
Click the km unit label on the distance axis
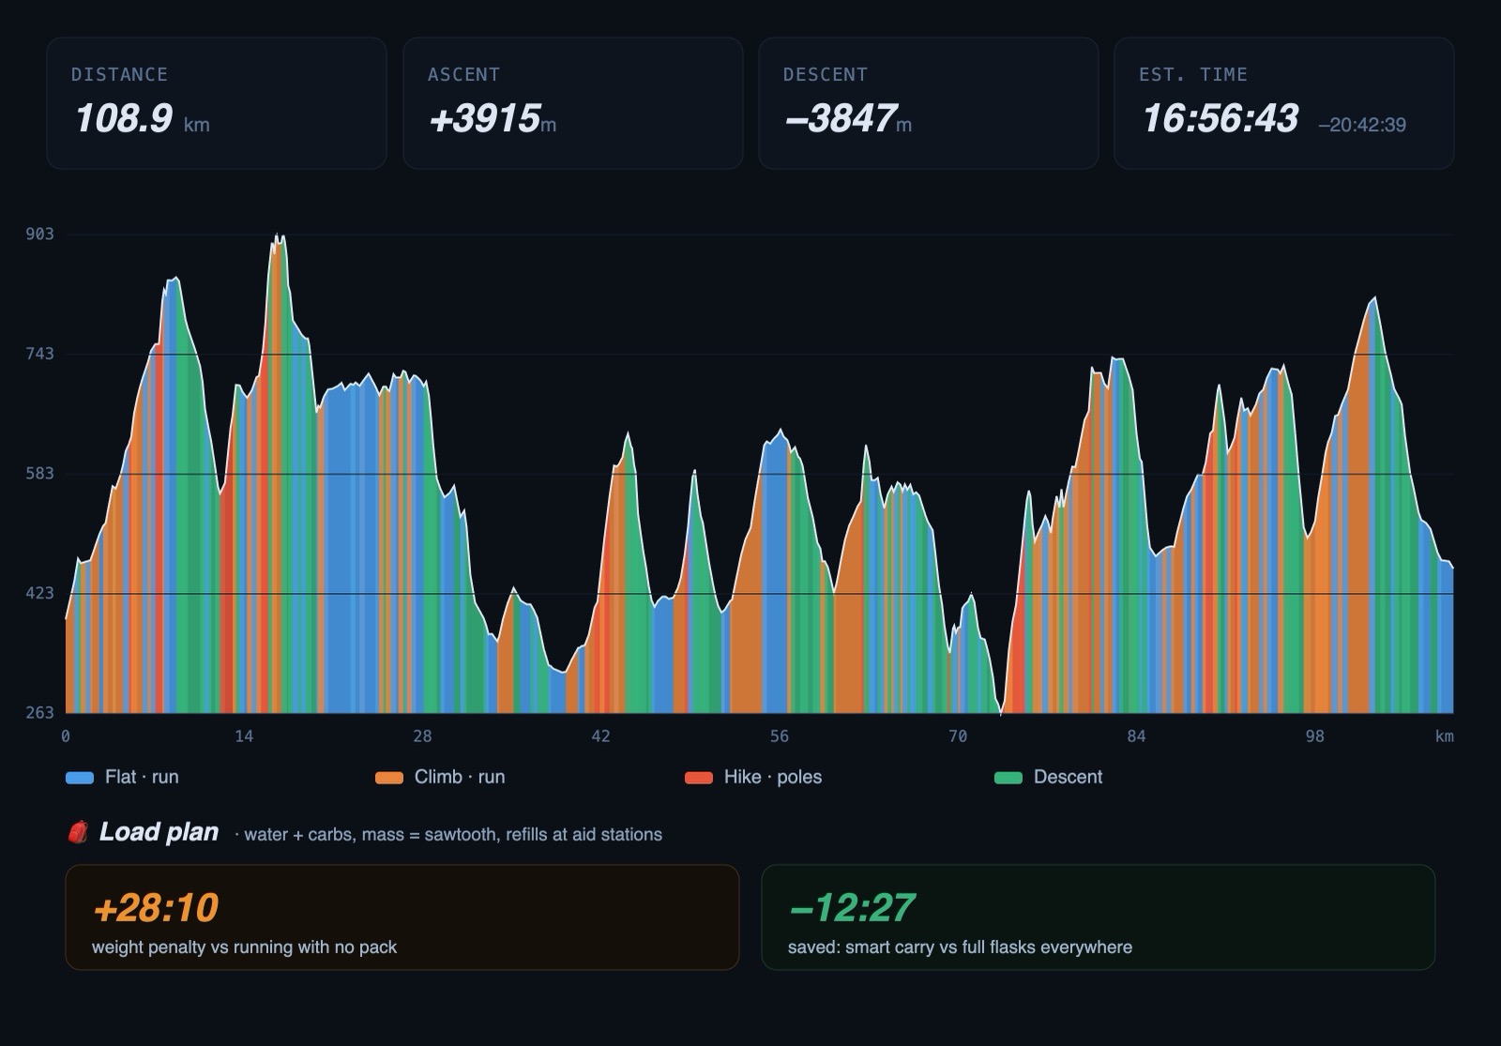pyautogui.click(x=1445, y=736)
